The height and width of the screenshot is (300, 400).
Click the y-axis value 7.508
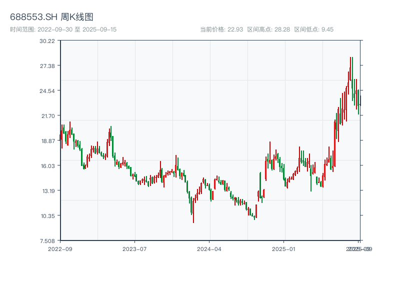(x=47, y=241)
